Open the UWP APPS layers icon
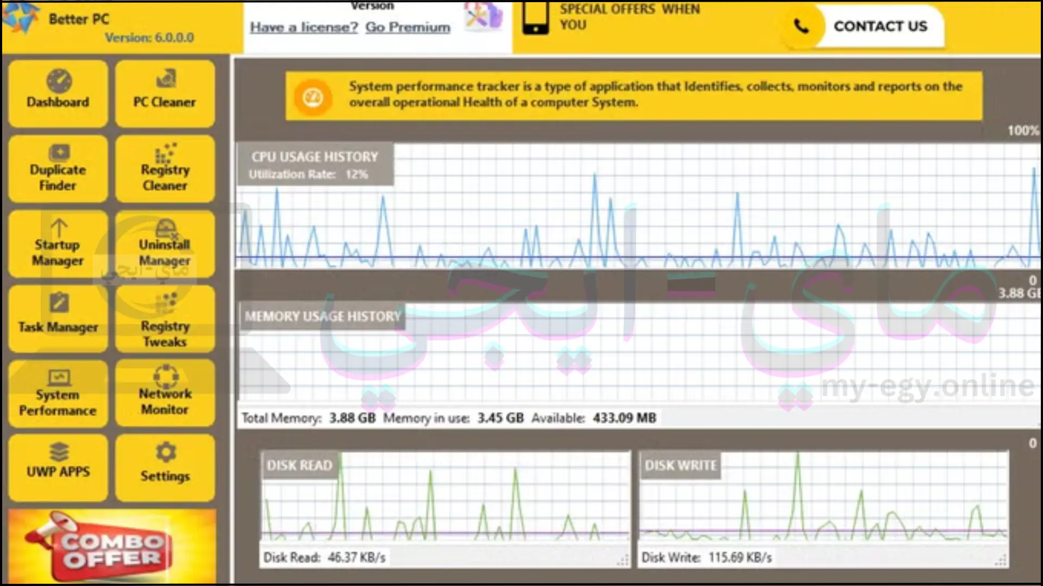 tap(59, 452)
